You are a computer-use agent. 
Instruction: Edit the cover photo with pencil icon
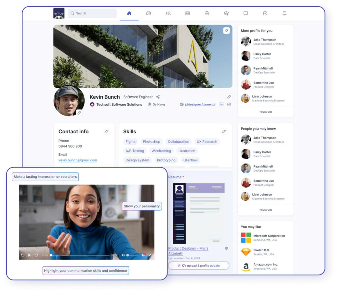click(x=226, y=31)
